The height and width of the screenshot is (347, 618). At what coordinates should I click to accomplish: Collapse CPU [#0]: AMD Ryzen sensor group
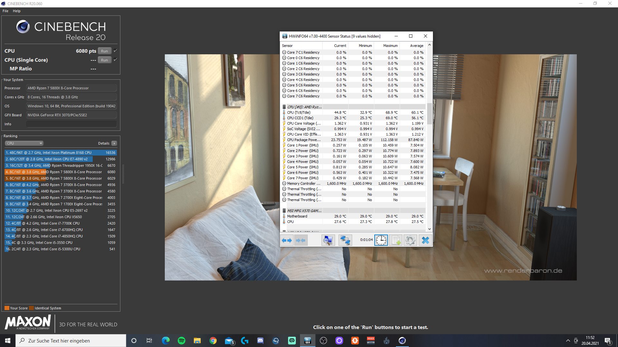click(x=284, y=107)
